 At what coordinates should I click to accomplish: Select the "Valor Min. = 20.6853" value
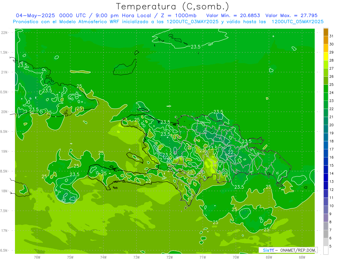[x=233, y=15]
